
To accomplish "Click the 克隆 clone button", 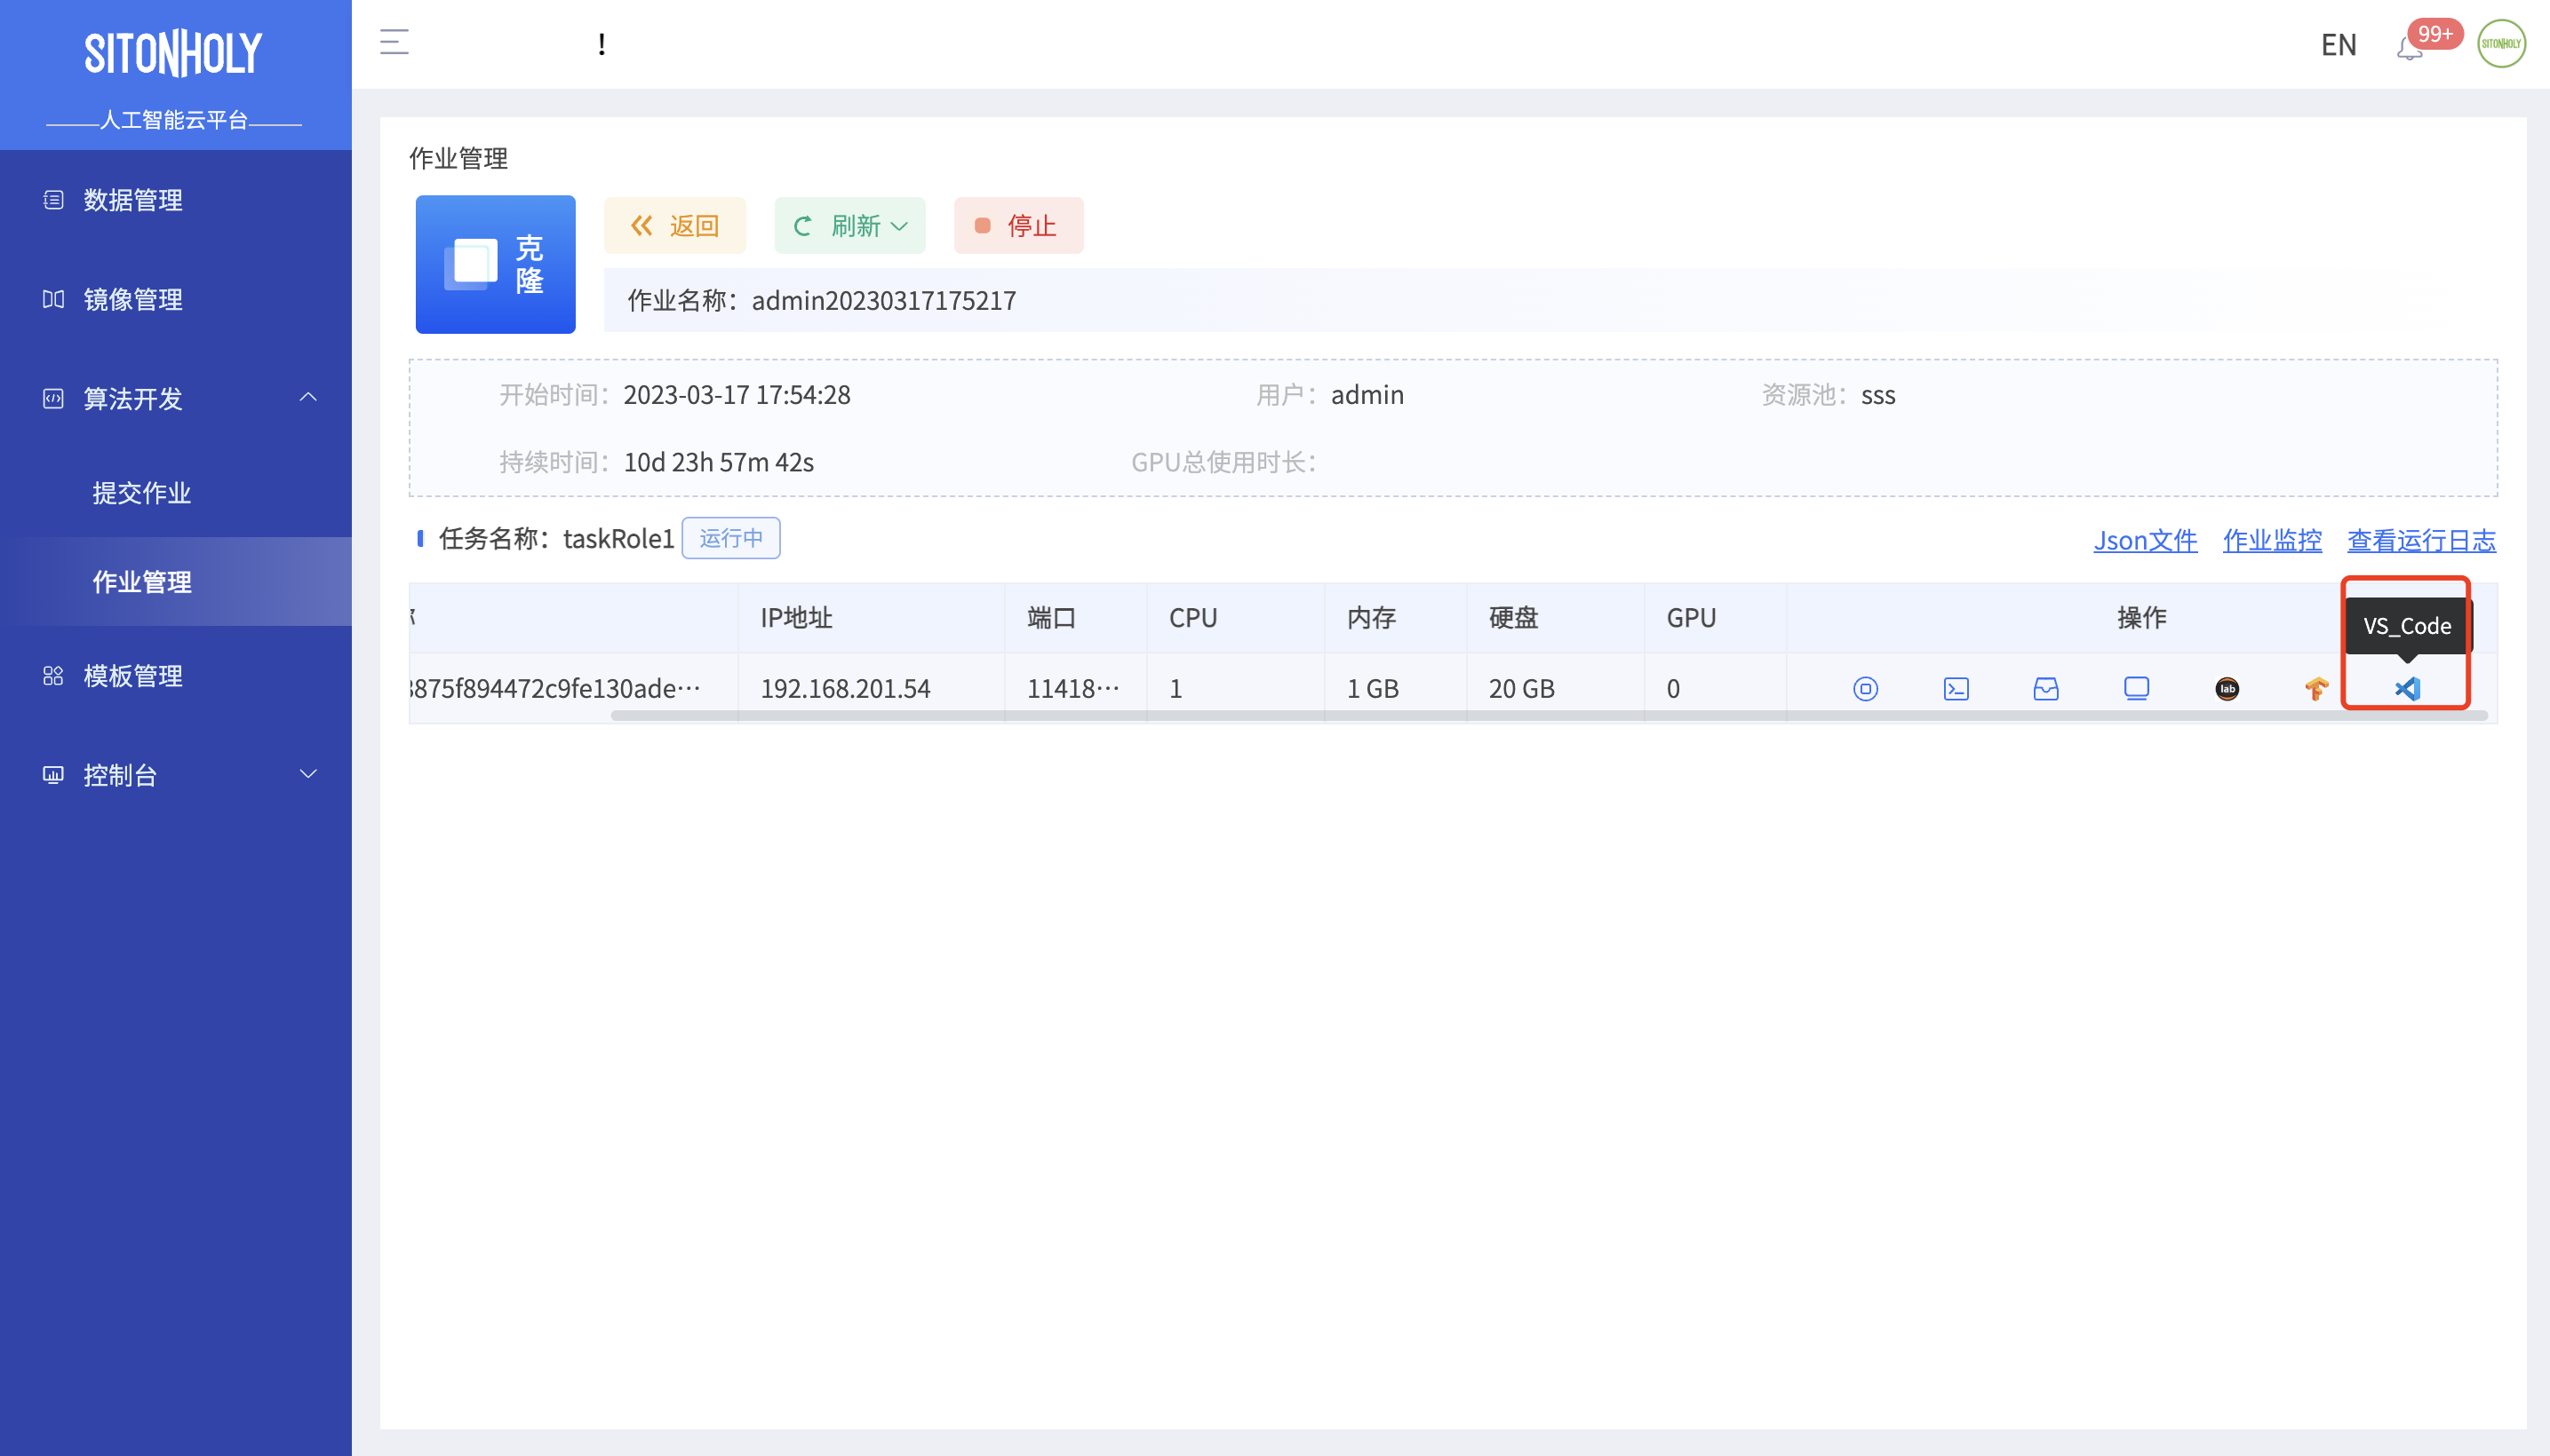I will [x=496, y=264].
